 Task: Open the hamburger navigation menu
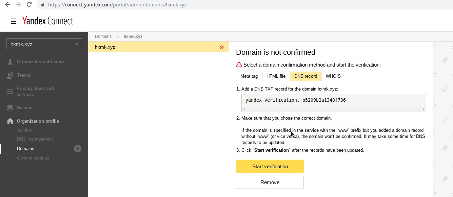click(13, 21)
